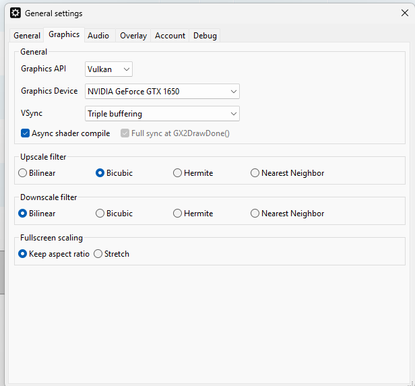Open the Graphics Device dropdown

coord(162,91)
